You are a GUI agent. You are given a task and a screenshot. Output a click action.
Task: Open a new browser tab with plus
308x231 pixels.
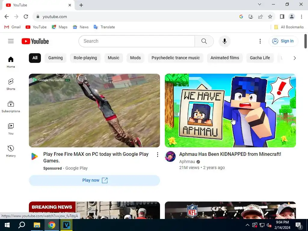point(81,5)
